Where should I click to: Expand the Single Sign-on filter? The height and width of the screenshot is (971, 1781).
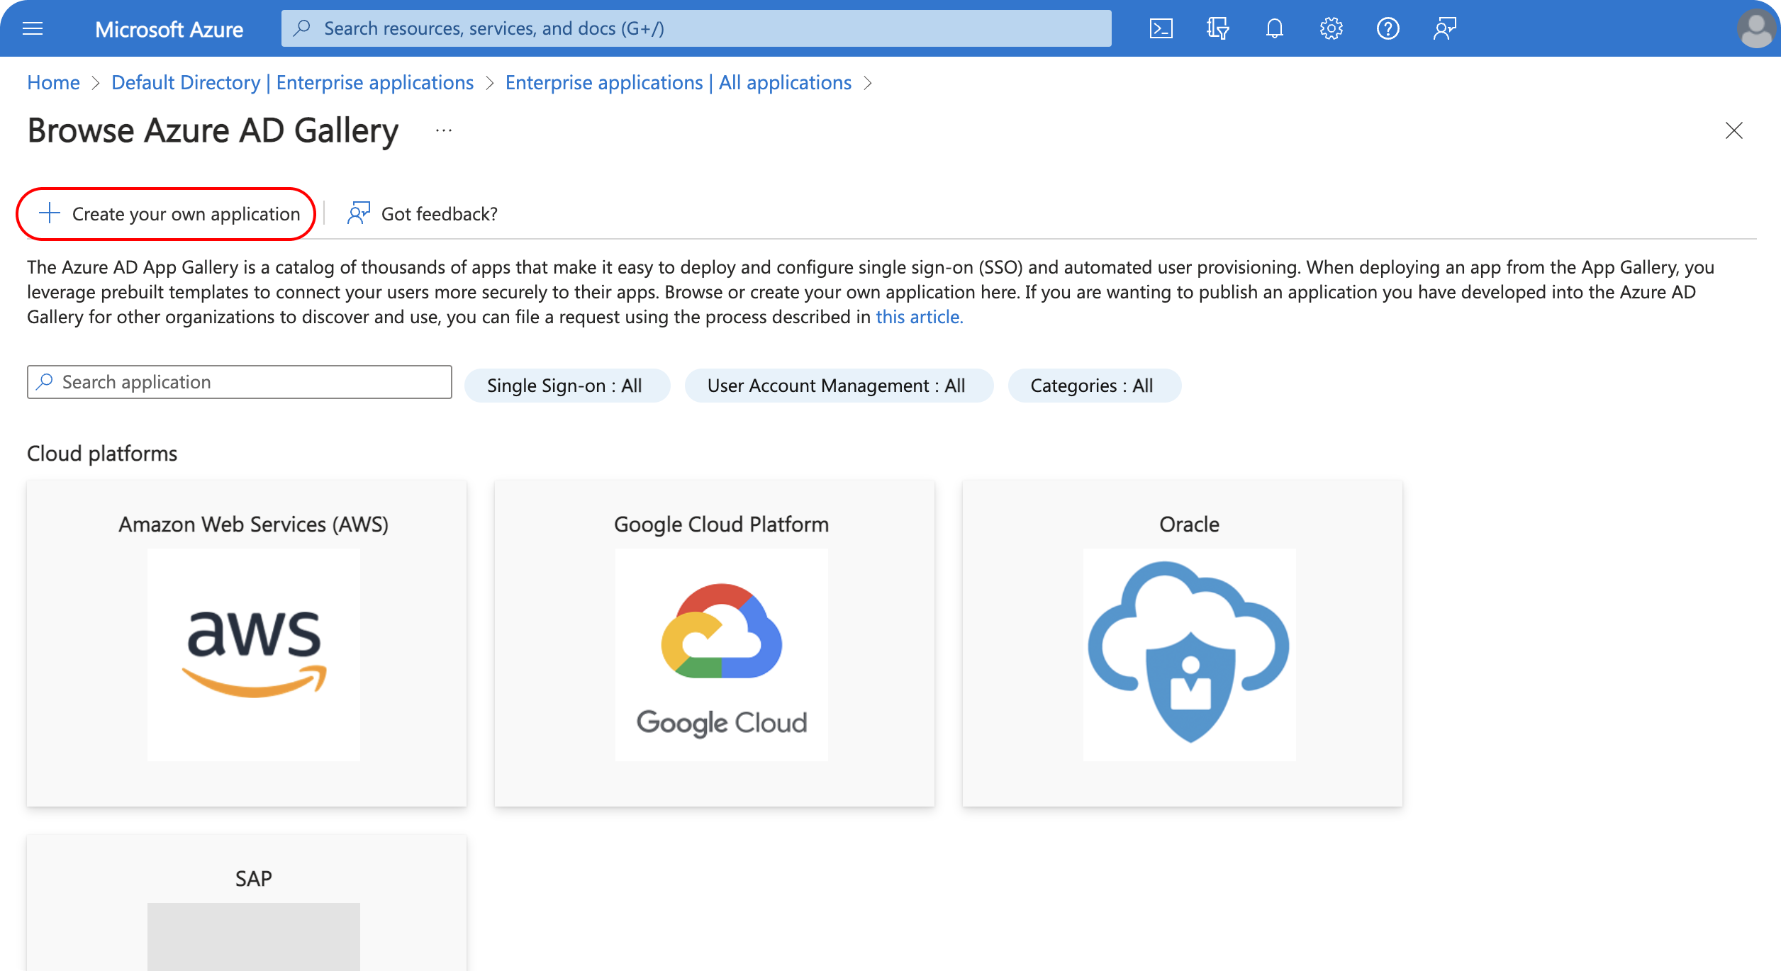(565, 386)
